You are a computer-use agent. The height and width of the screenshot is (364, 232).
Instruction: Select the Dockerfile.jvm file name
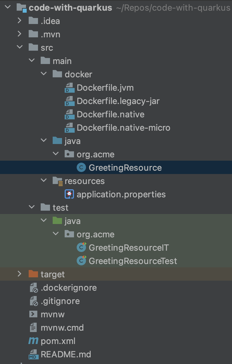tap(105, 88)
